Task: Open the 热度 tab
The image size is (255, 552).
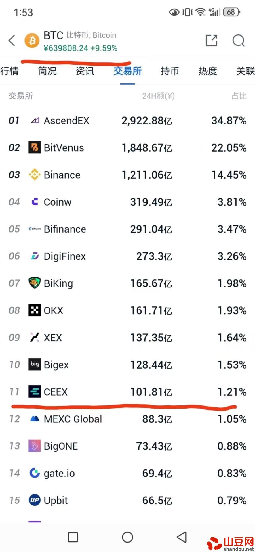Action: (208, 71)
